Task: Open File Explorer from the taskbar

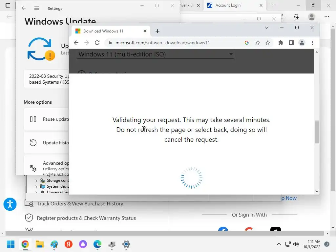Action: point(40,244)
